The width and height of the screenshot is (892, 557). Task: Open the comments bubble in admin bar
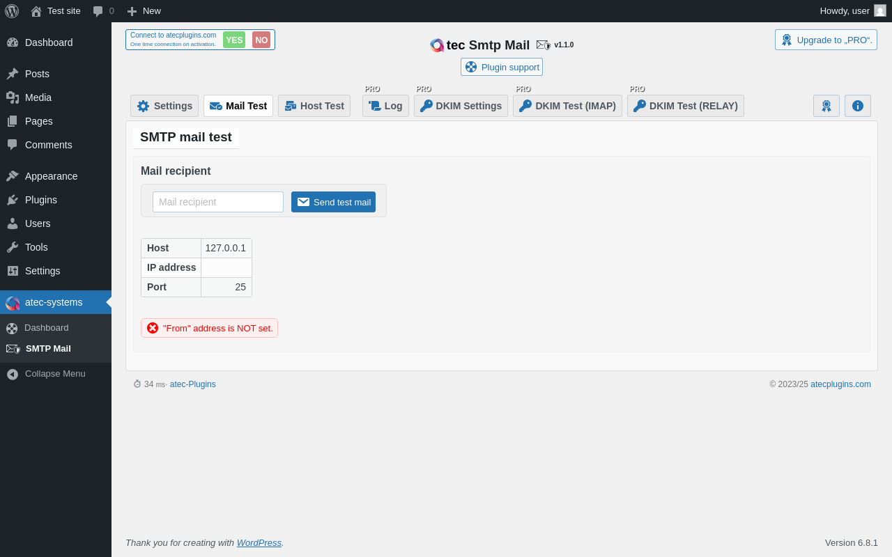click(103, 11)
